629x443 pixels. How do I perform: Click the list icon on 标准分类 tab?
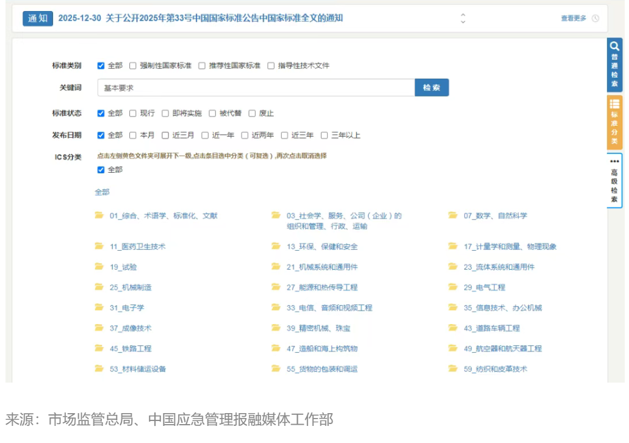pos(614,104)
